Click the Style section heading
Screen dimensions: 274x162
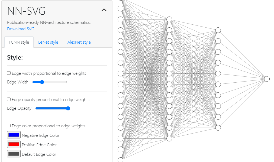(x=15, y=57)
